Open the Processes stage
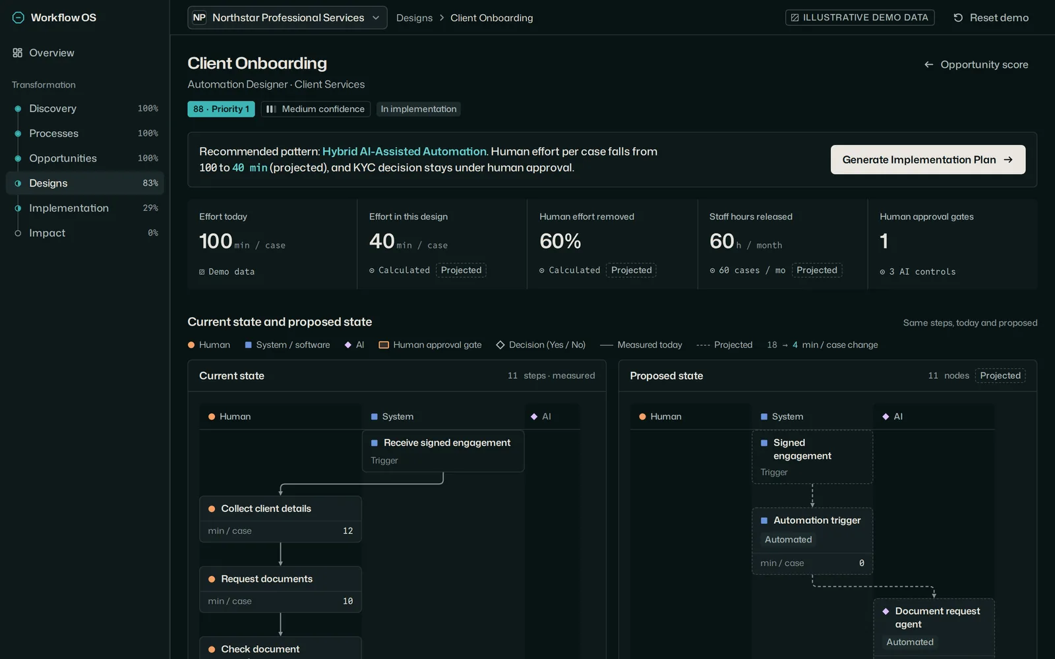Screen dimensions: 1055x659 (x=84, y=134)
